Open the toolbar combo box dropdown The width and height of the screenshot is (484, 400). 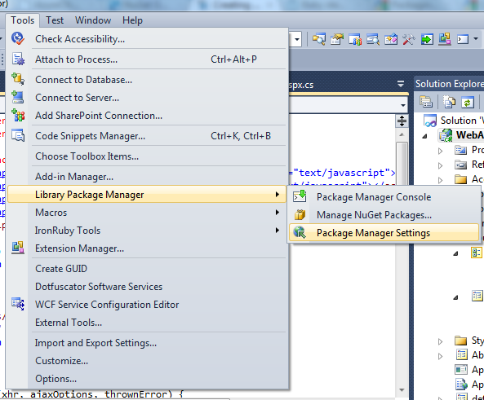297,39
